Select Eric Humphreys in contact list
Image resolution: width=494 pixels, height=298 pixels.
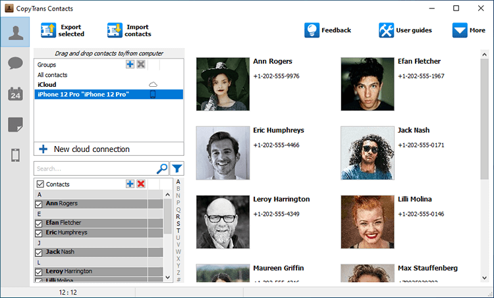coord(67,233)
